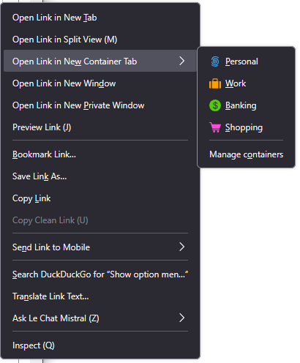Click the Personal container fingerprint icon
The image size is (300, 363).
coord(215,61)
